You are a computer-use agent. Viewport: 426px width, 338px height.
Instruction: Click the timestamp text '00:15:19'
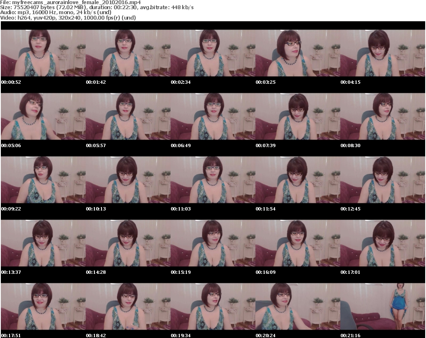click(181, 272)
